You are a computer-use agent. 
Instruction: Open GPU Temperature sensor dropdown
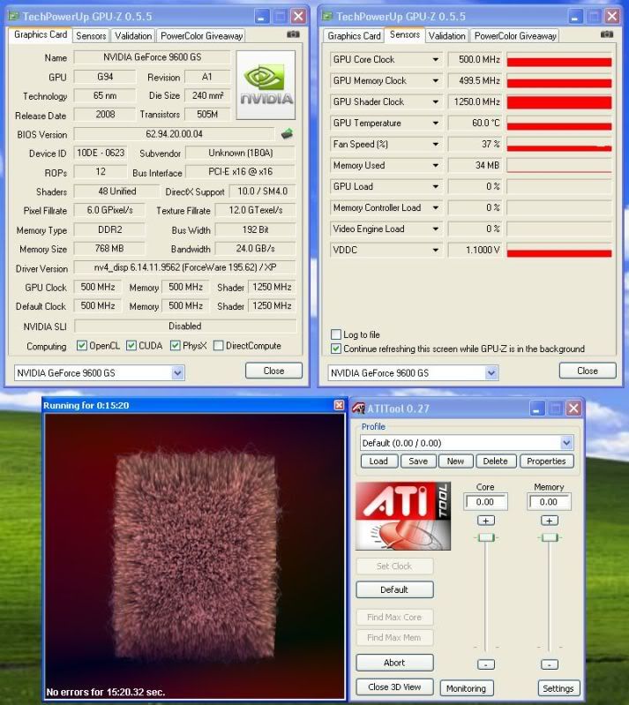click(x=435, y=123)
